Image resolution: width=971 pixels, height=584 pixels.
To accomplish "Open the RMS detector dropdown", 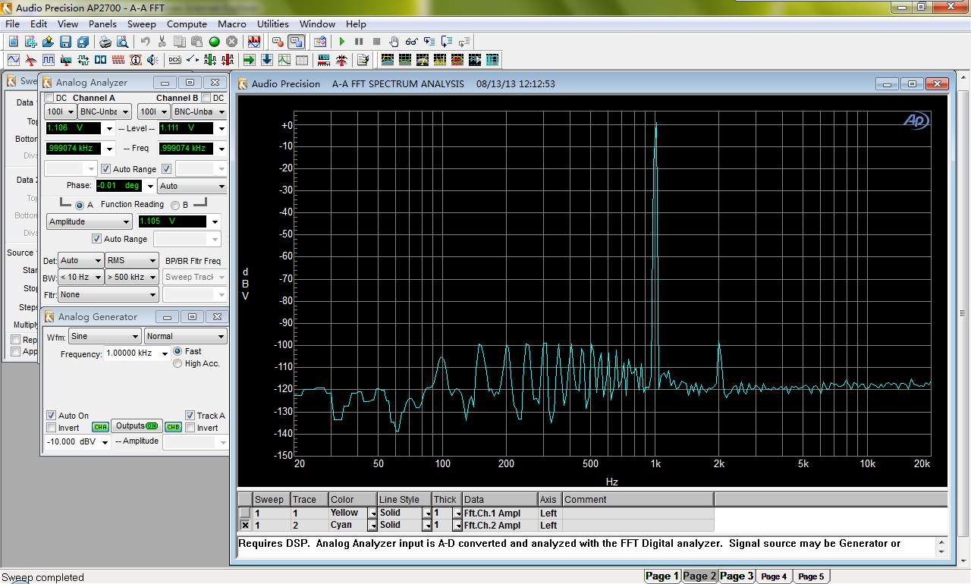I will [x=131, y=260].
